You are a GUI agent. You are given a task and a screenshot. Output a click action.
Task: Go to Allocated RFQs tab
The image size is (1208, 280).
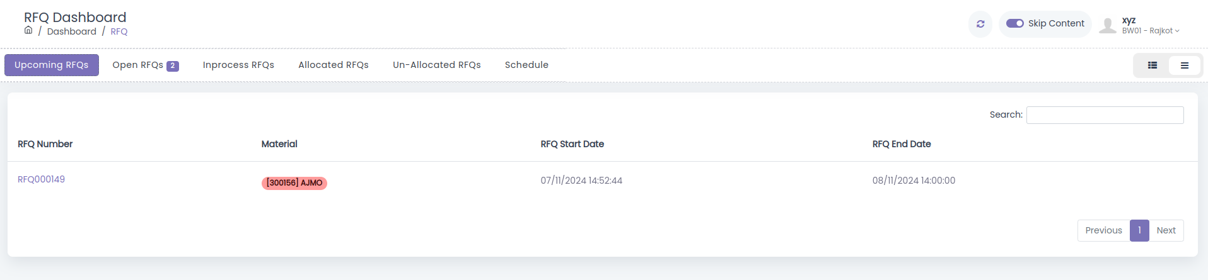click(x=334, y=65)
